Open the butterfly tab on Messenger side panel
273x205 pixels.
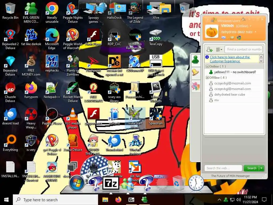pos(195,86)
